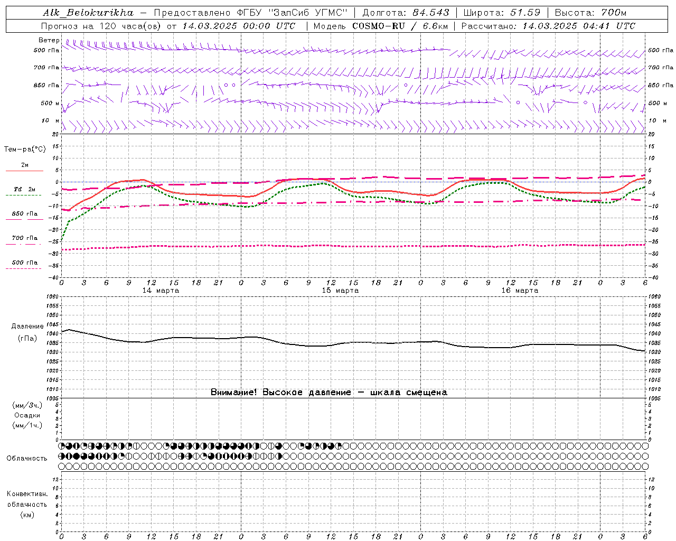The width and height of the screenshot is (676, 541).
Task: Click the Td 2м legend label
Action: 25,189
